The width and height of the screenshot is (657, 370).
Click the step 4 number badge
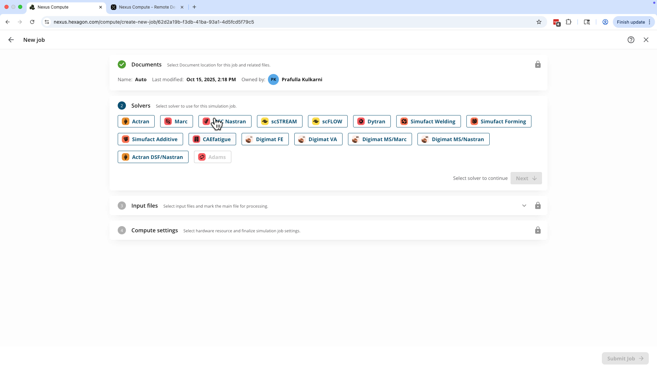122,230
